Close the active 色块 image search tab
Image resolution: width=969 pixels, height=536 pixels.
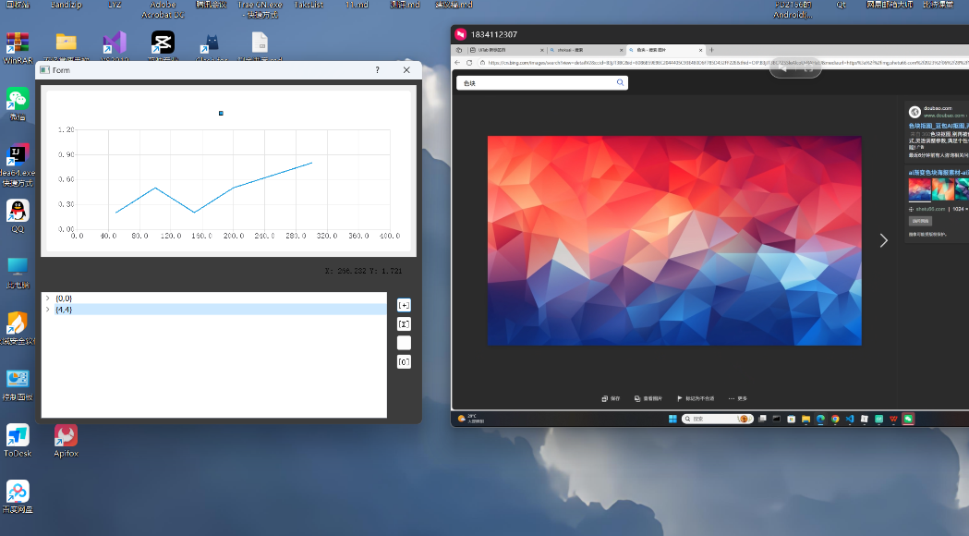[700, 50]
